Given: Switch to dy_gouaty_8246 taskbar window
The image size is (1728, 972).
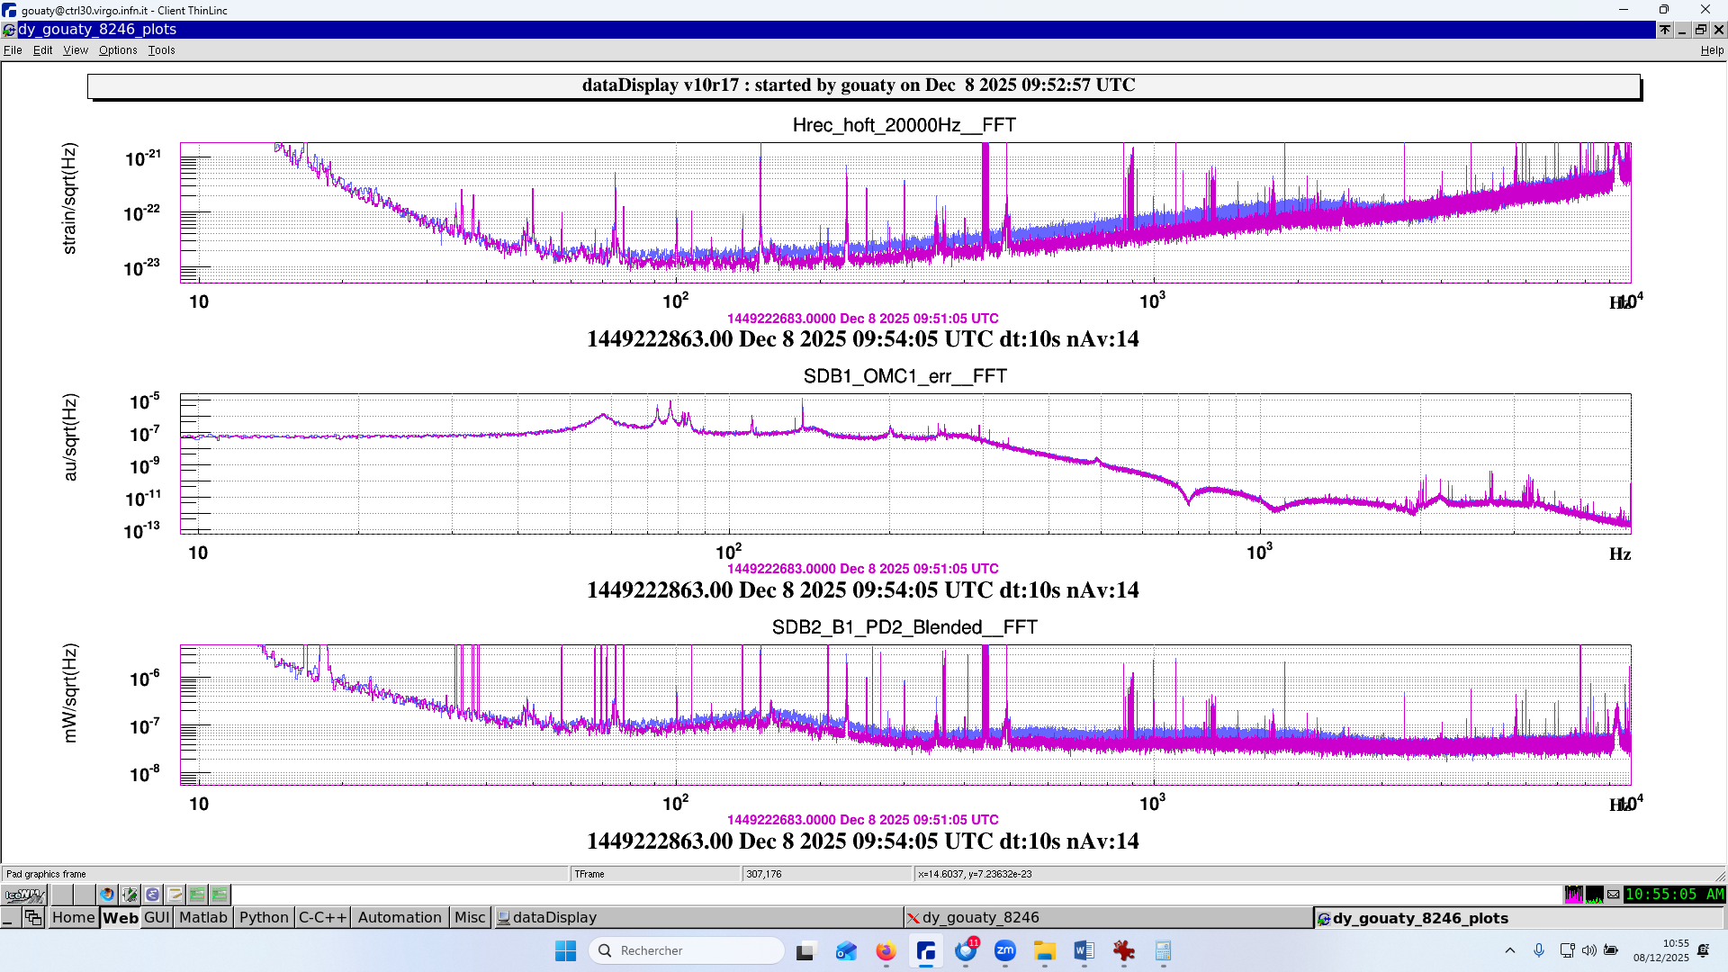Looking at the screenshot, I should pos(980,917).
